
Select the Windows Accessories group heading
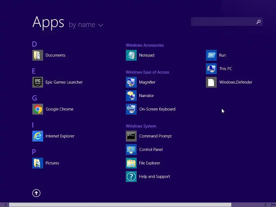coord(145,45)
